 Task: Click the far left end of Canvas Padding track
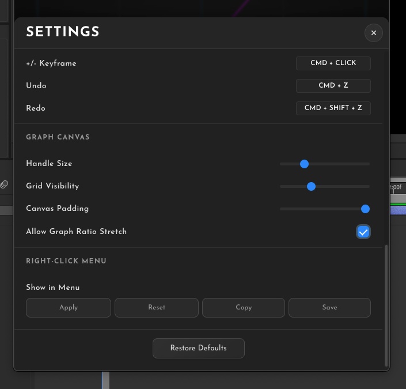(282, 209)
